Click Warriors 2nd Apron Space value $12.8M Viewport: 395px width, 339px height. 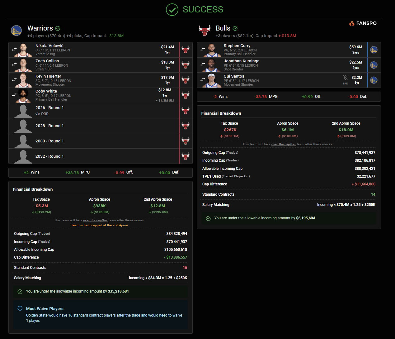158,206
